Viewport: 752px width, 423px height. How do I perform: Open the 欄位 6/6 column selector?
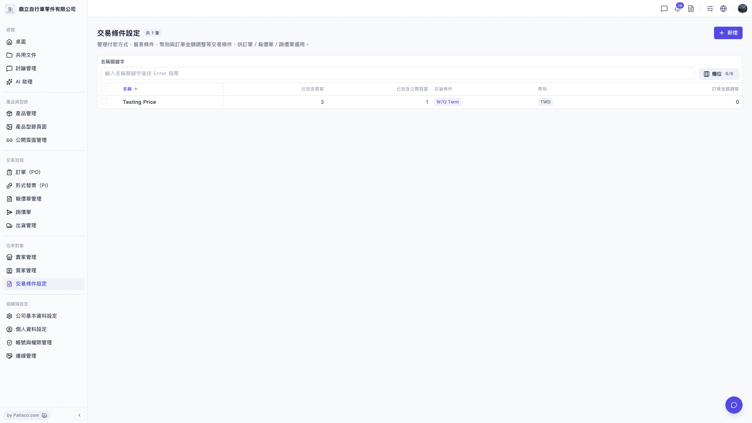pyautogui.click(x=719, y=74)
